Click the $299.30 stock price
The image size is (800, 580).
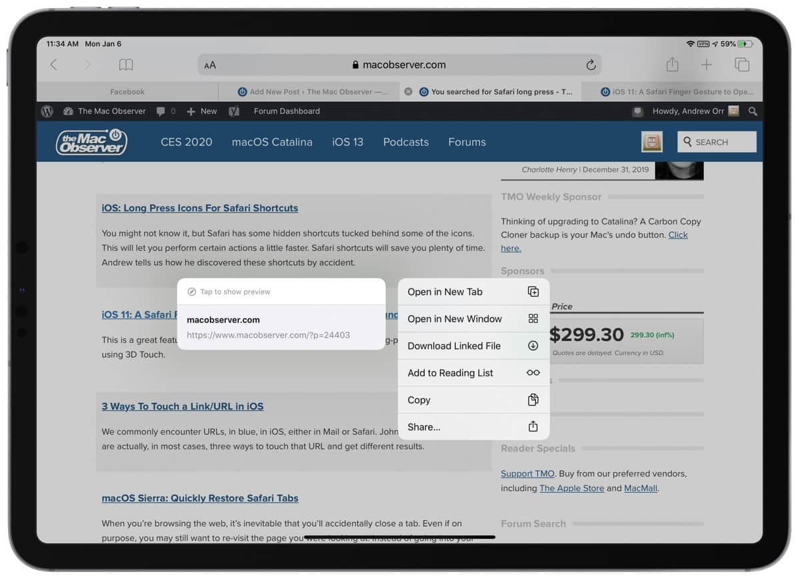(x=587, y=334)
